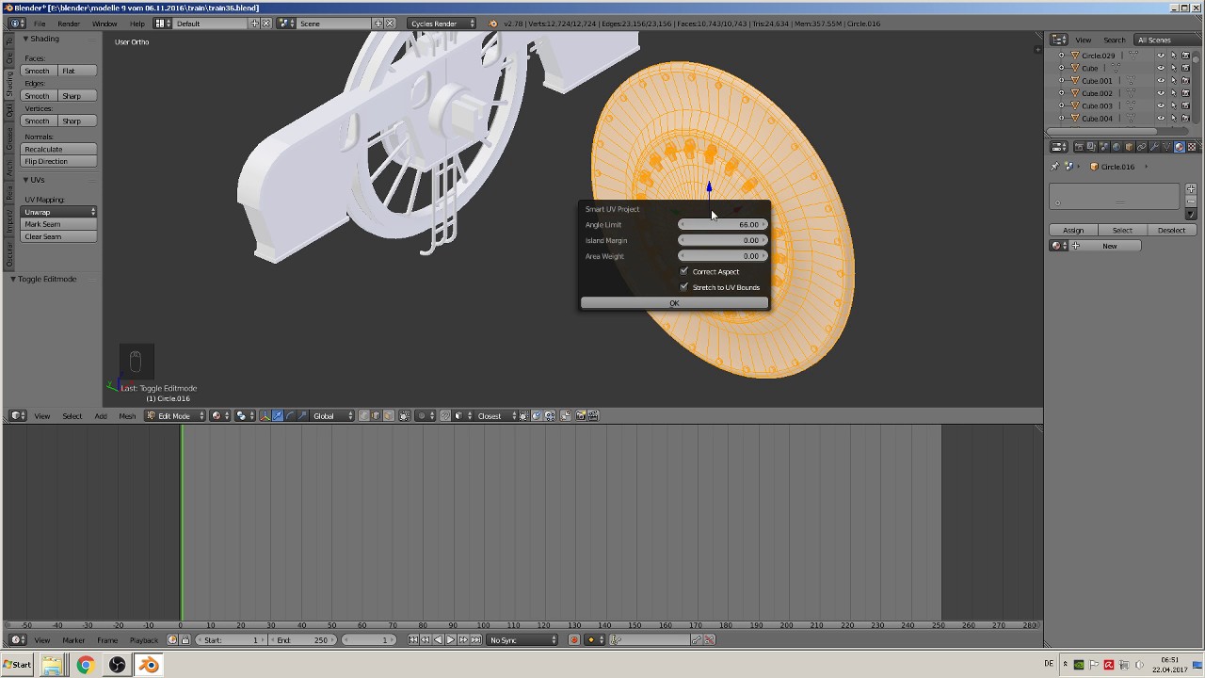This screenshot has width=1205, height=678.
Task: Open the Playback menu
Action: tap(144, 640)
